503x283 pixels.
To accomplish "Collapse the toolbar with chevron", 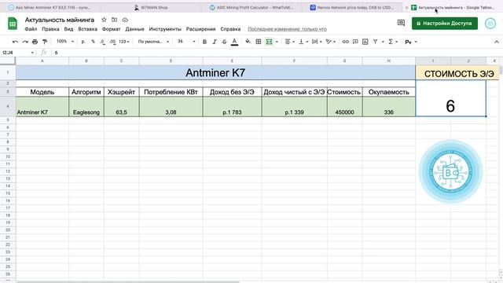I will [x=496, y=42].
